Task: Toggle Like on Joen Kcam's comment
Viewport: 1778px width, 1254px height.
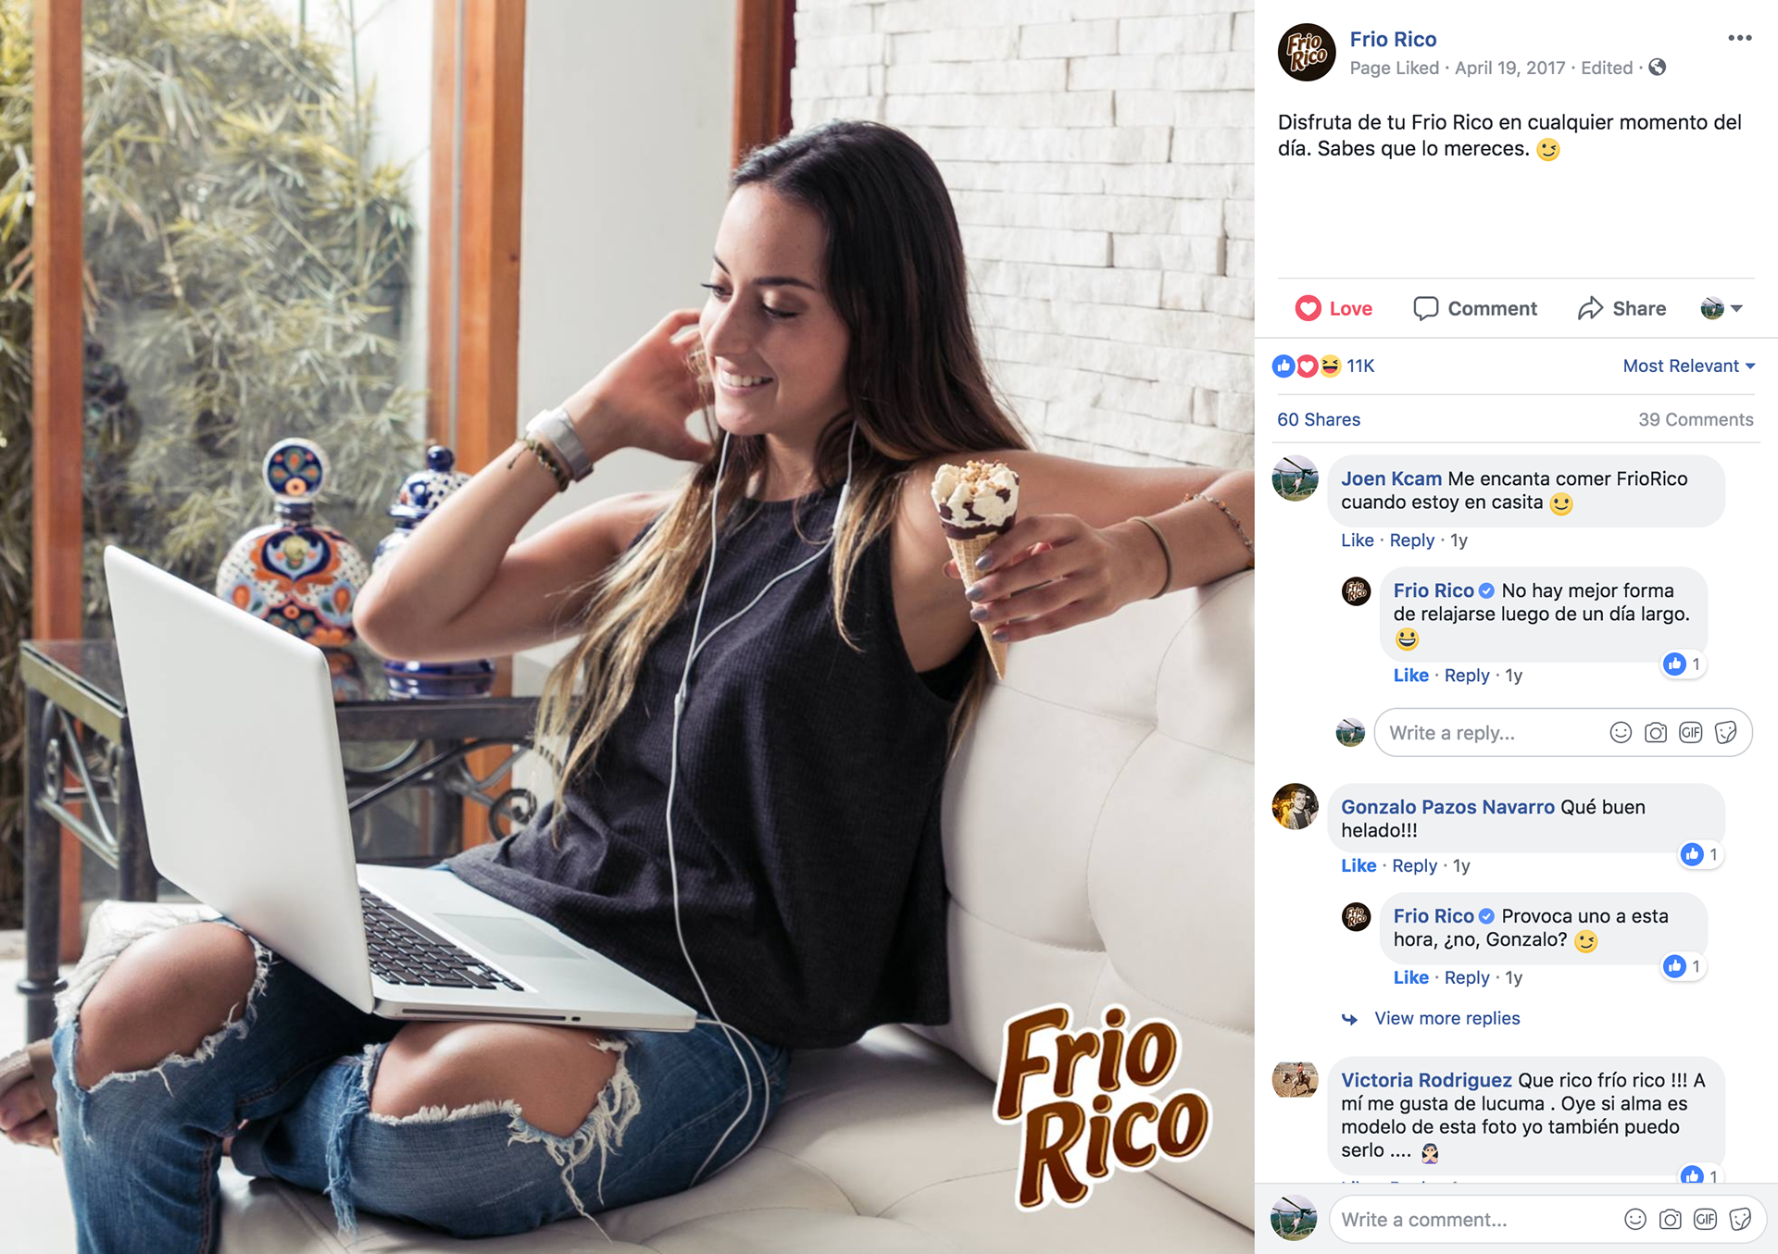Action: (1358, 540)
